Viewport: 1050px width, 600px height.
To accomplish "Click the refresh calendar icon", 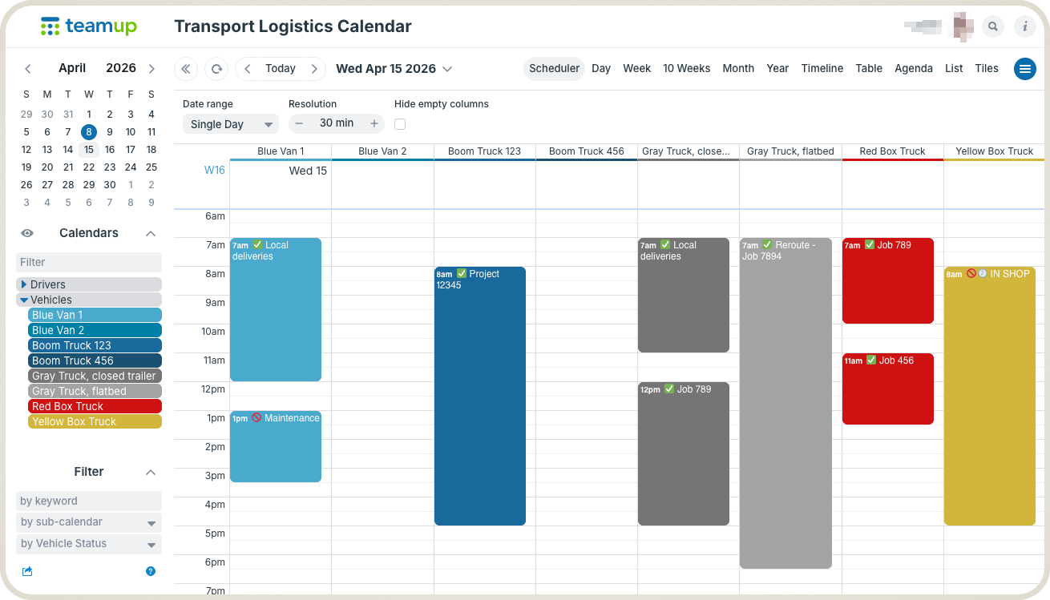I will coord(216,69).
